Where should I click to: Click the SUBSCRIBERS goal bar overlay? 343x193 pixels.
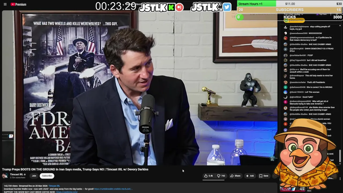pos(290,10)
